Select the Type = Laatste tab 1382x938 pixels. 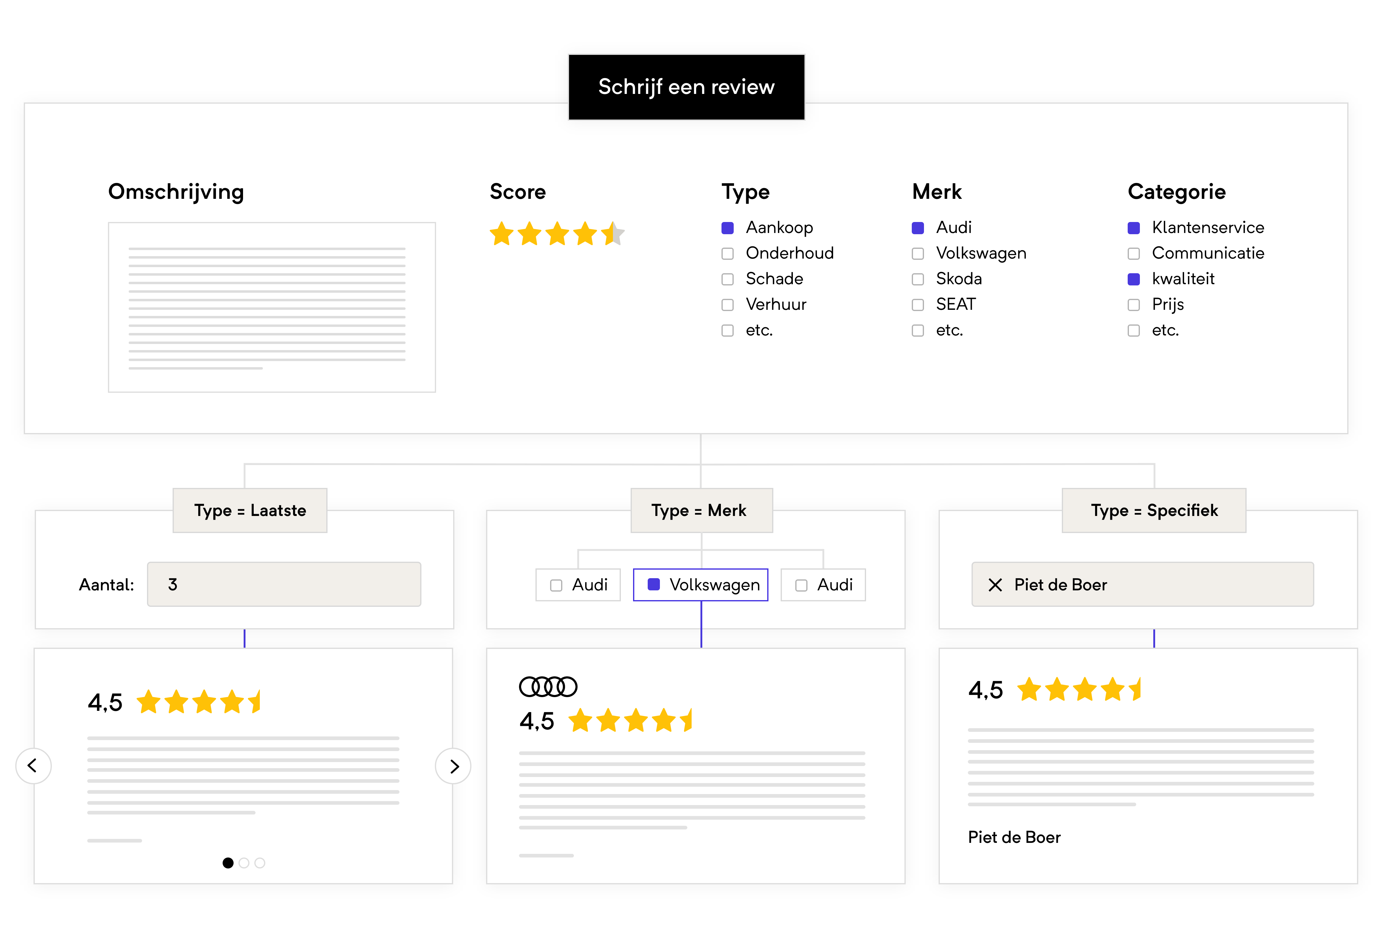pos(250,510)
